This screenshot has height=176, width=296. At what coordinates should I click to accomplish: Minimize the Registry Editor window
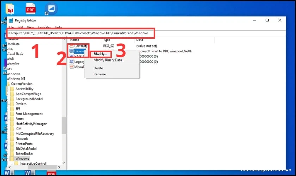click(254, 20)
